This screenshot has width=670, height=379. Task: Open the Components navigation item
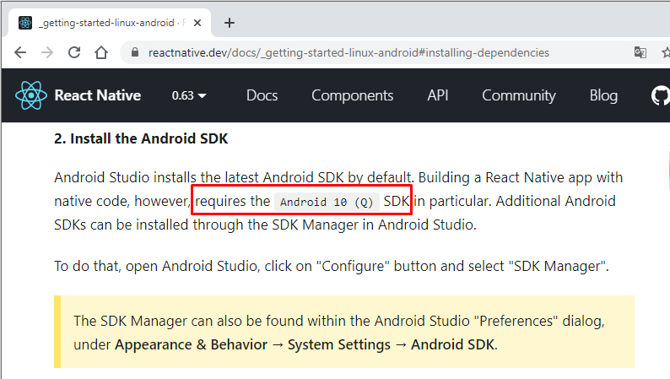pos(352,95)
